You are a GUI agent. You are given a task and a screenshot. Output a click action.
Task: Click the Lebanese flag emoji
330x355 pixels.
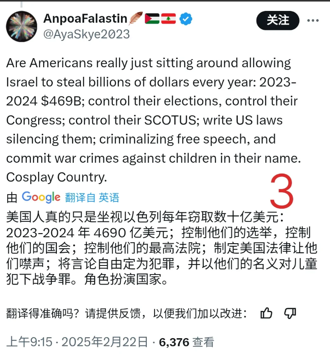[168, 19]
